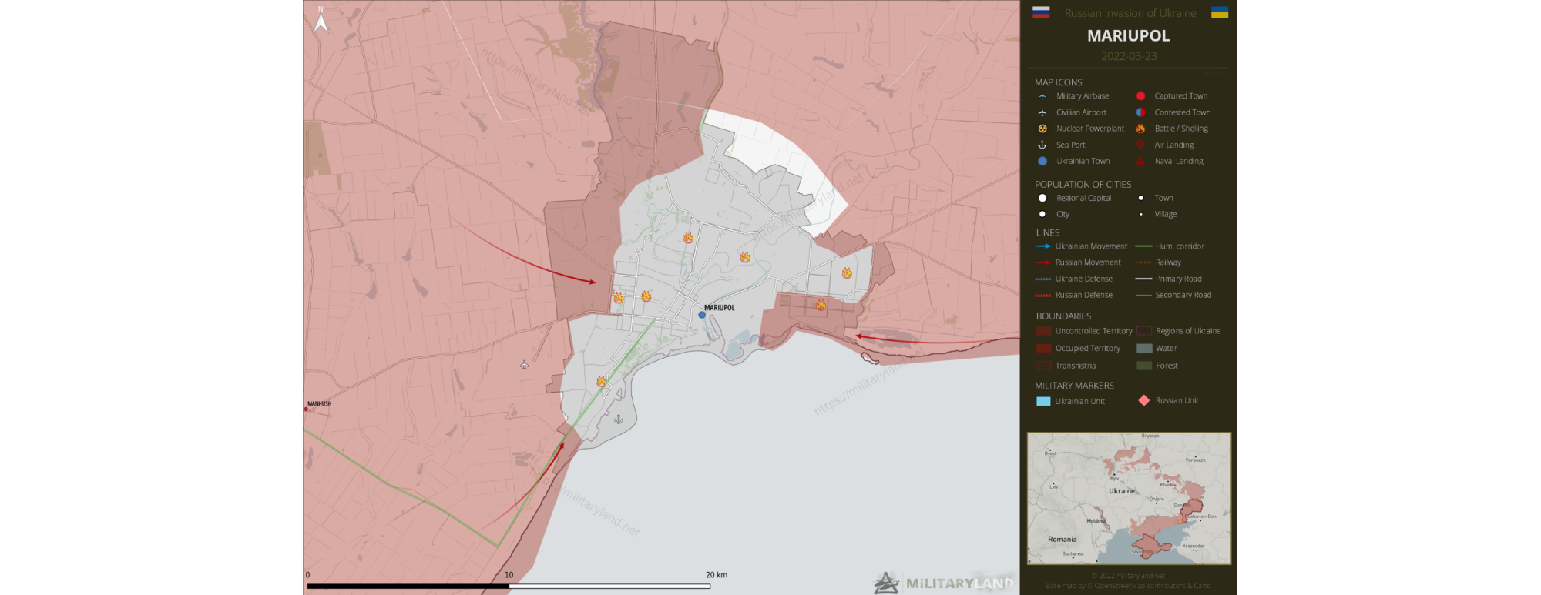Screen dimensions: 1541x595
Task: Click the 'Romania' label in inset map
Action: point(1063,540)
